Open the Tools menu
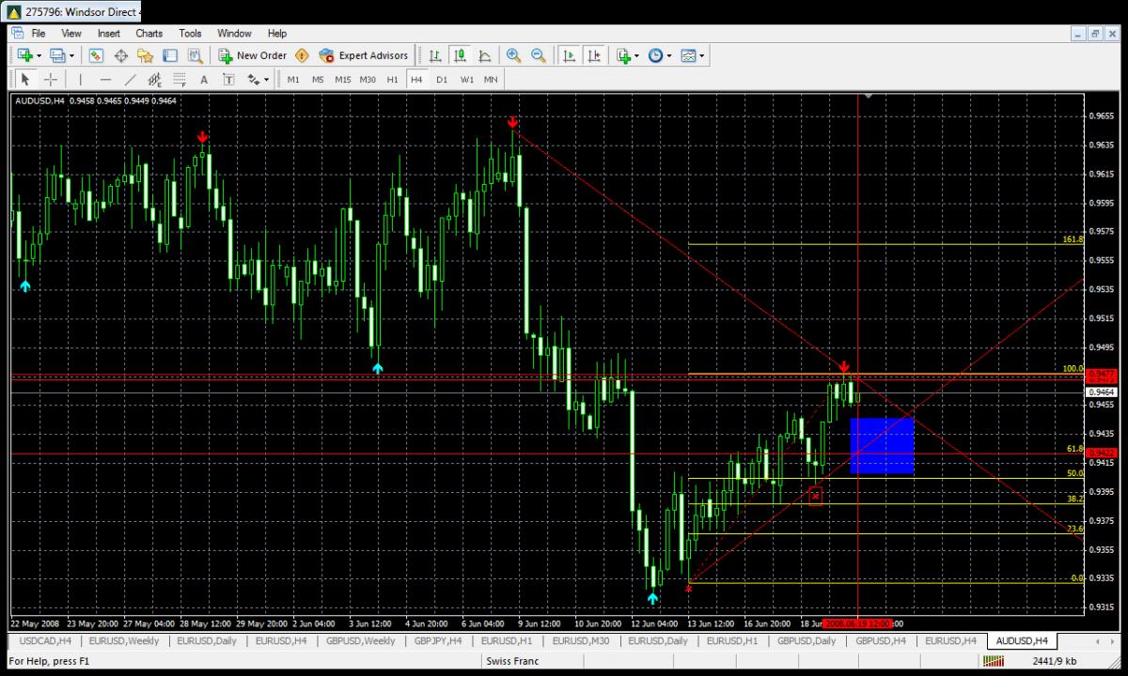Viewport: 1128px width, 676px height. tap(190, 33)
